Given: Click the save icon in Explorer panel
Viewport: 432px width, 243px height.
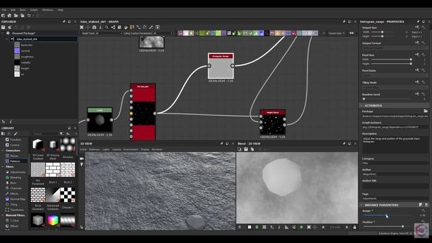Looking at the screenshot, I should pos(3,27).
